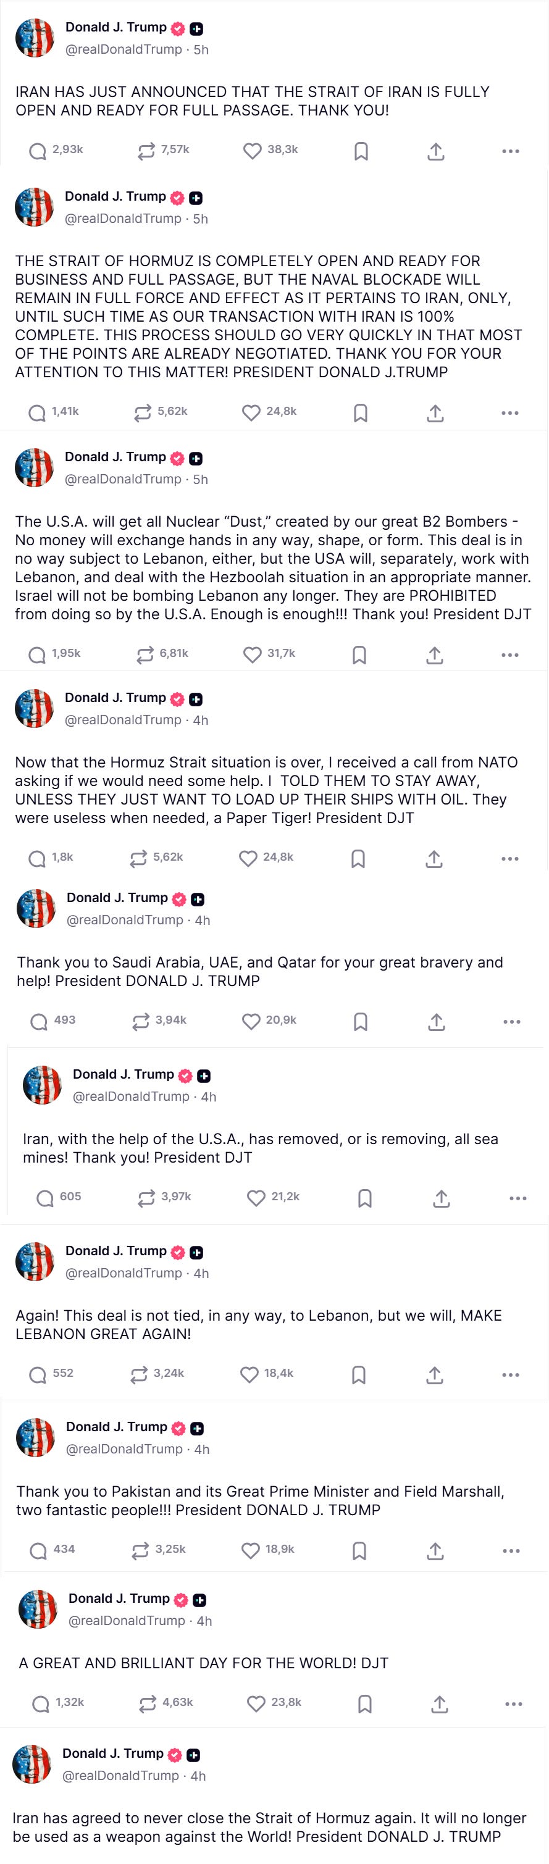Open Donald J. Trump name on last post
549x1864 pixels.
[x=113, y=1753]
